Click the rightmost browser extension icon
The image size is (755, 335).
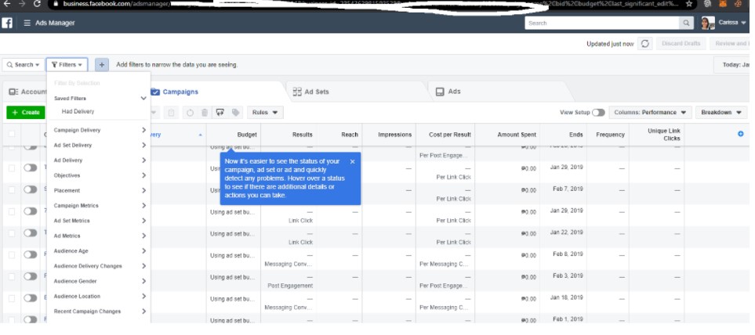(x=738, y=4)
